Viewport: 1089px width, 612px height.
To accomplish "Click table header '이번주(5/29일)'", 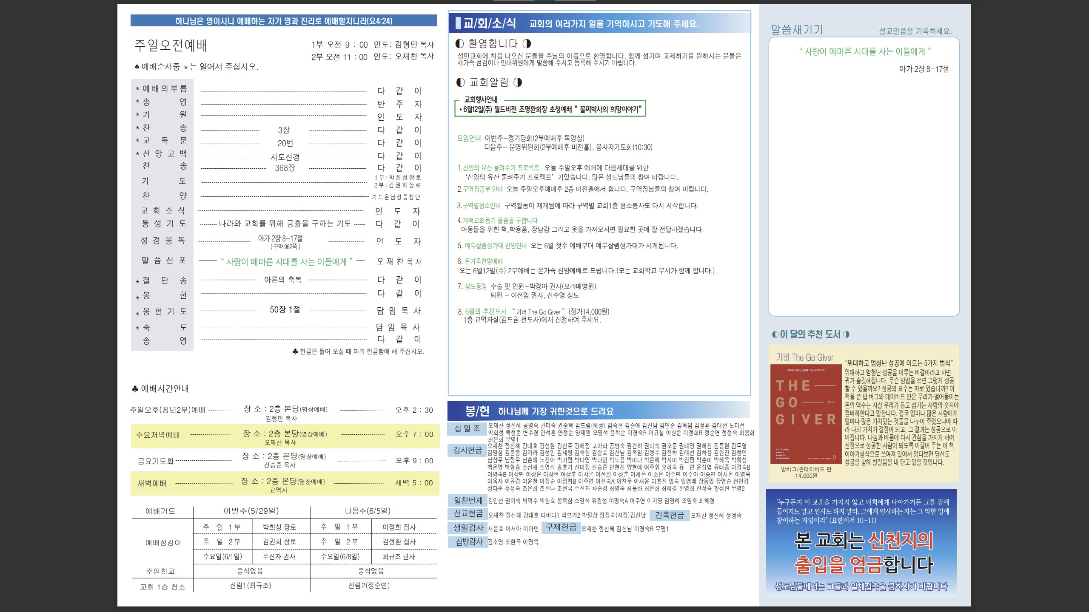I will click(x=251, y=511).
